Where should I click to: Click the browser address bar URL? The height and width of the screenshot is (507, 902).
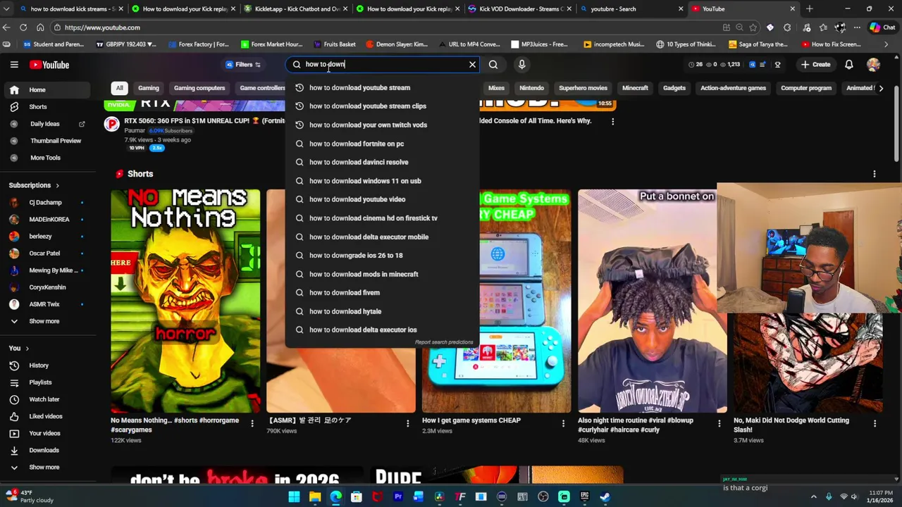click(x=102, y=27)
